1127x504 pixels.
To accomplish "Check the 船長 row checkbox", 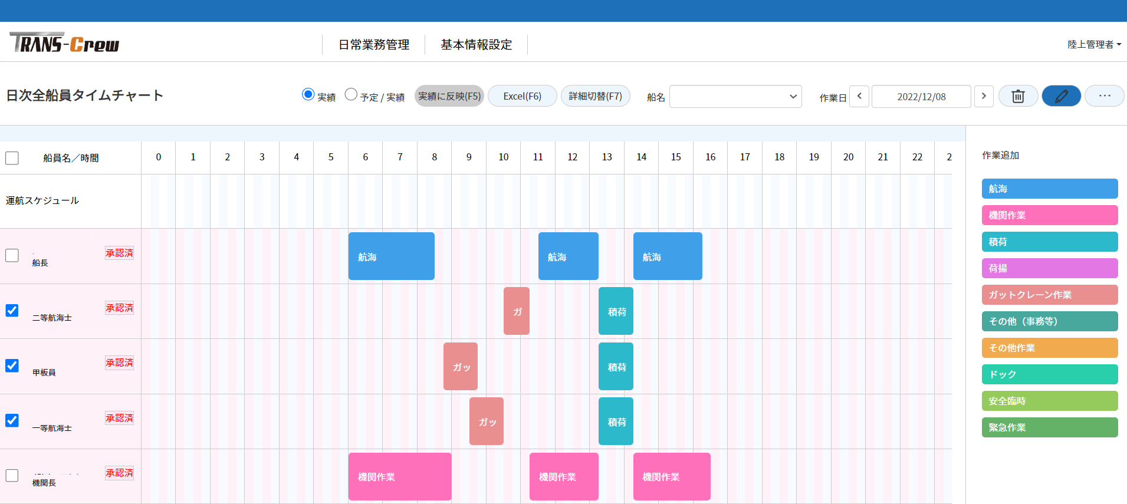I will (x=12, y=255).
